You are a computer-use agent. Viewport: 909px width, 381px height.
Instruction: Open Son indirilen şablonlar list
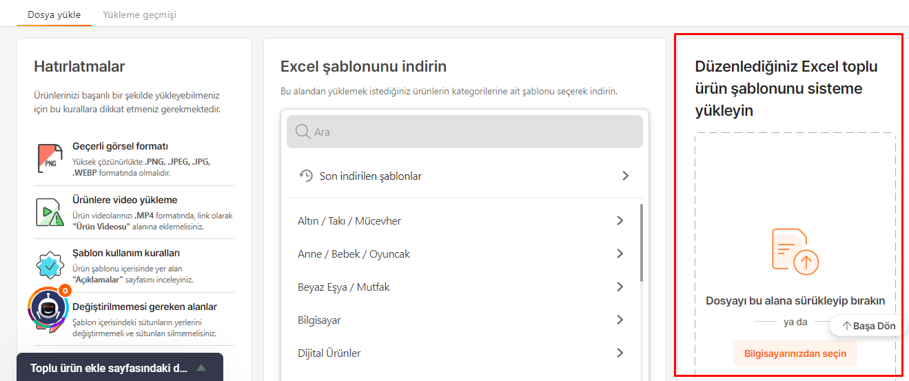[464, 176]
